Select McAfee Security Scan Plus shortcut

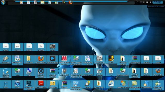pos(64,60)
